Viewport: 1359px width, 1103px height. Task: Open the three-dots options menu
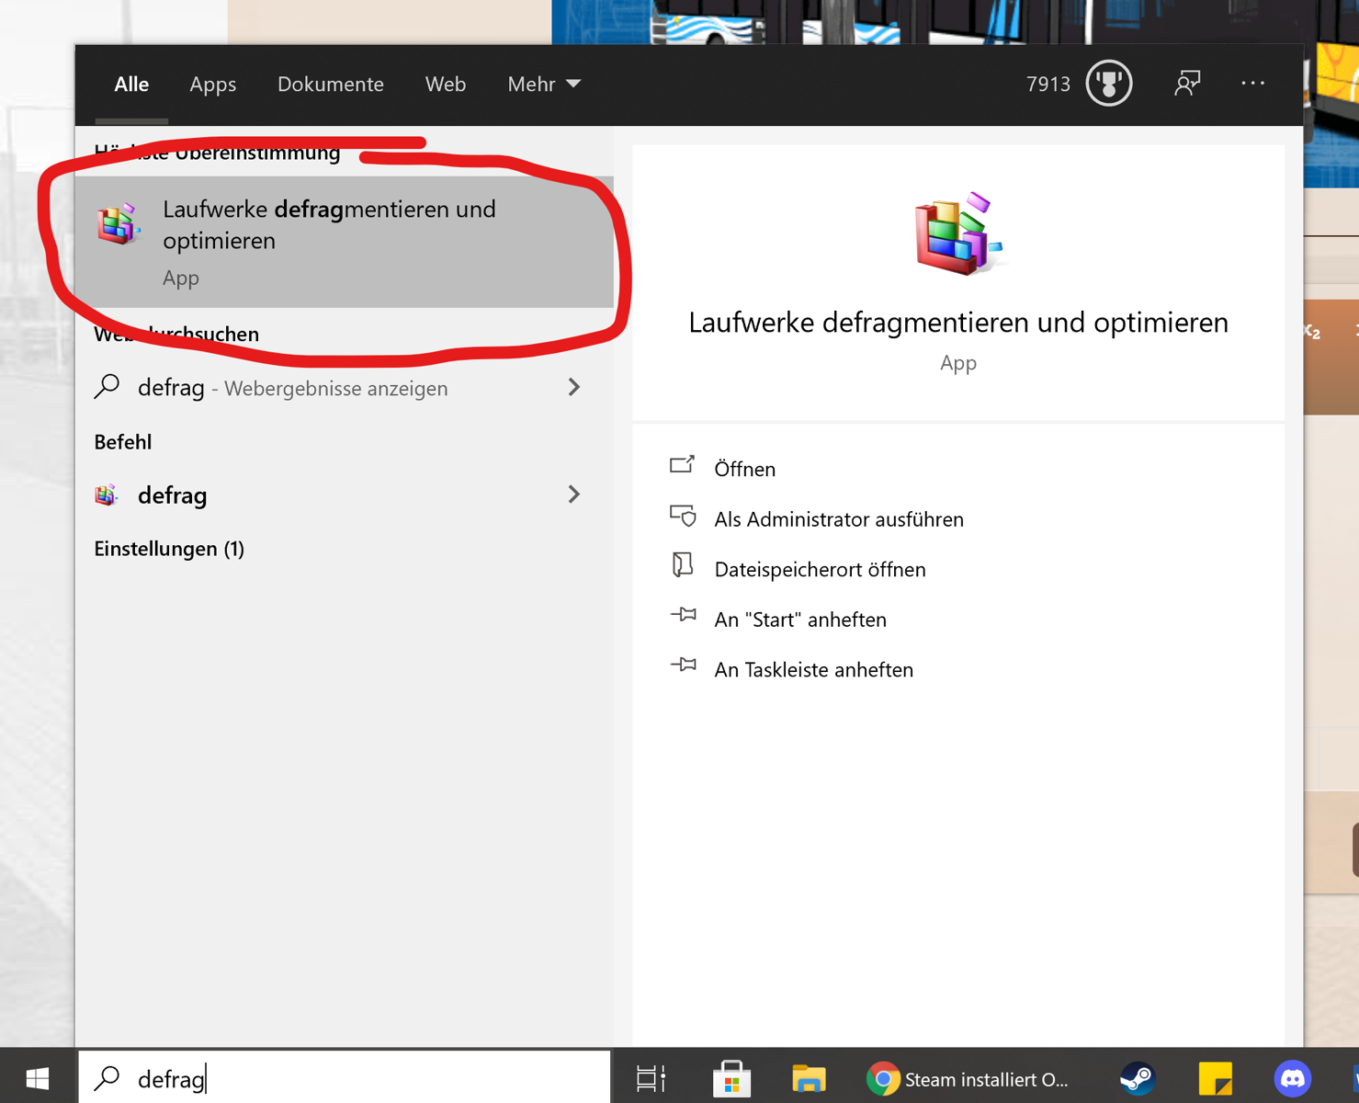click(1252, 84)
